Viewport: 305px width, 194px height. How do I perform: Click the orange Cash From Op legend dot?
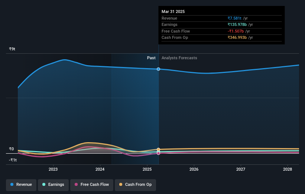point(121,184)
